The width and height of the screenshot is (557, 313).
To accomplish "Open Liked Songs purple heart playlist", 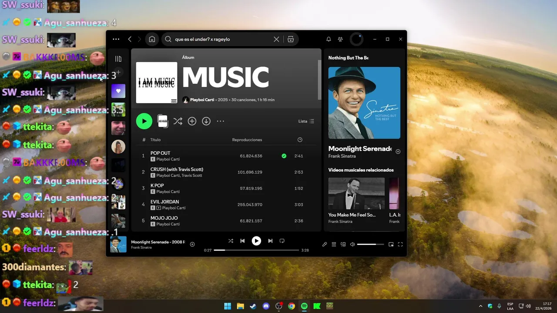I will pyautogui.click(x=118, y=91).
